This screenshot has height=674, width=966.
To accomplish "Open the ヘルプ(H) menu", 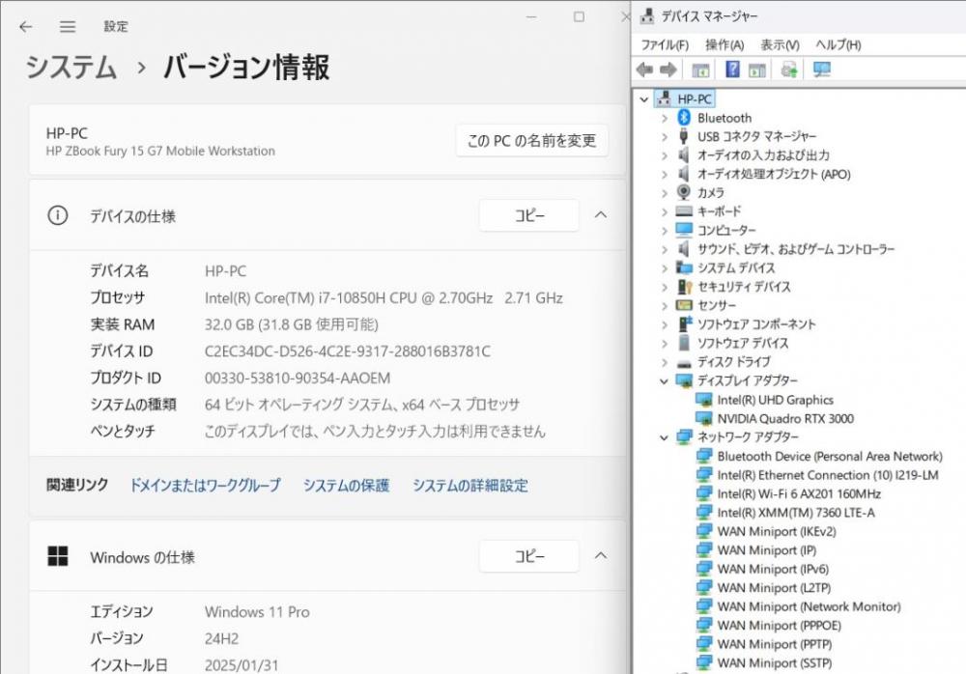I will [838, 45].
